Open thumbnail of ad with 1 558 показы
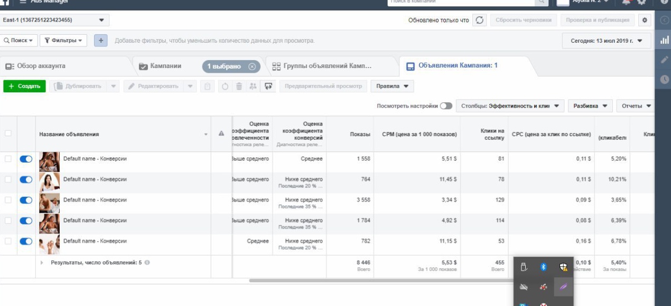This screenshot has height=306, width=671. (x=50, y=161)
